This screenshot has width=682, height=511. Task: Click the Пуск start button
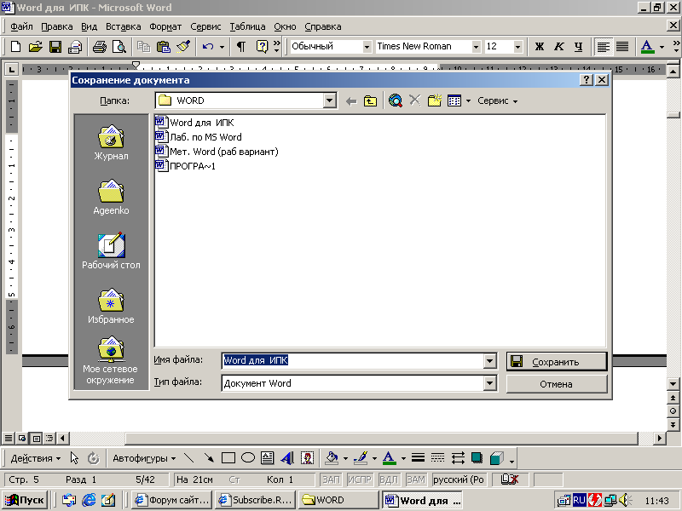pyautogui.click(x=26, y=500)
